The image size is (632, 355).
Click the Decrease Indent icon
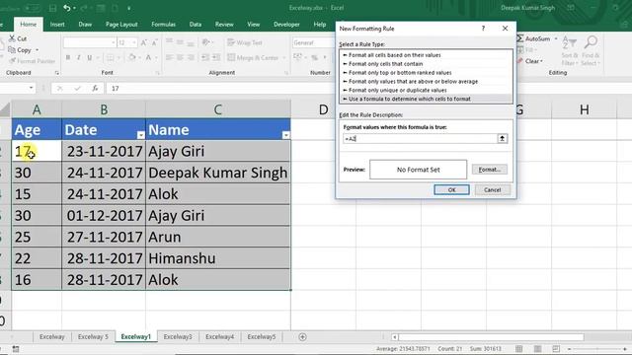(x=205, y=57)
